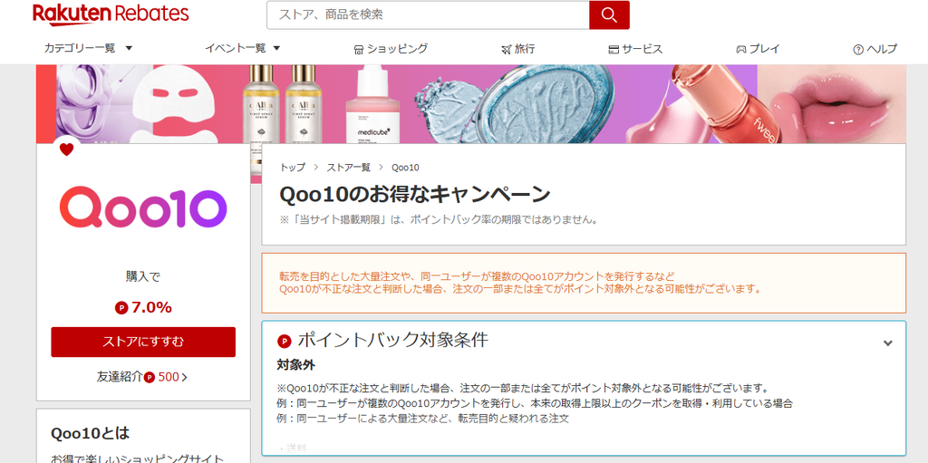Image resolution: width=928 pixels, height=463 pixels.
Task: Open the プレイ menu item
Action: 759,49
